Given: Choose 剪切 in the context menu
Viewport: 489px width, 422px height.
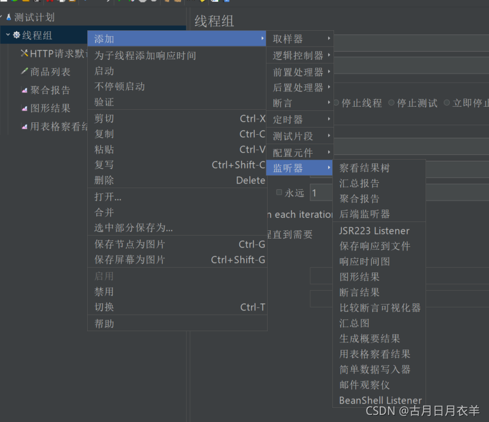Looking at the screenshot, I should click(x=177, y=119).
